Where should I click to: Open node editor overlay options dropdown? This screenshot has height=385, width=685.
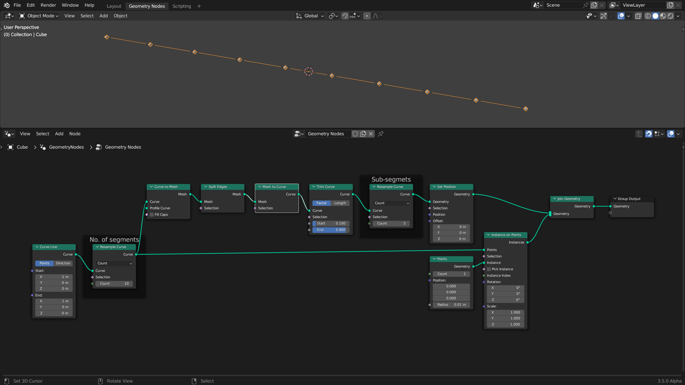[x=678, y=134]
